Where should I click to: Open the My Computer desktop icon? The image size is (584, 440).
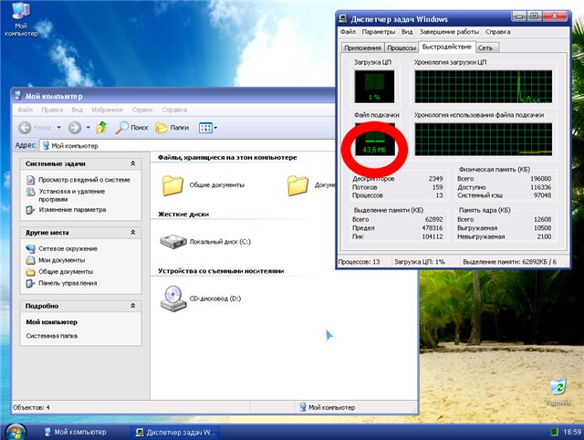(x=21, y=19)
